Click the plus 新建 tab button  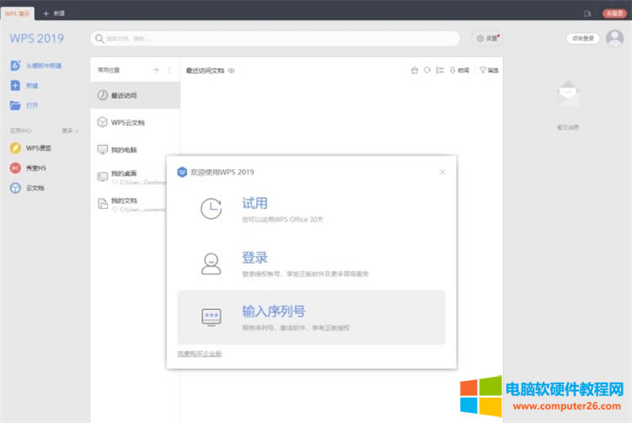point(54,13)
